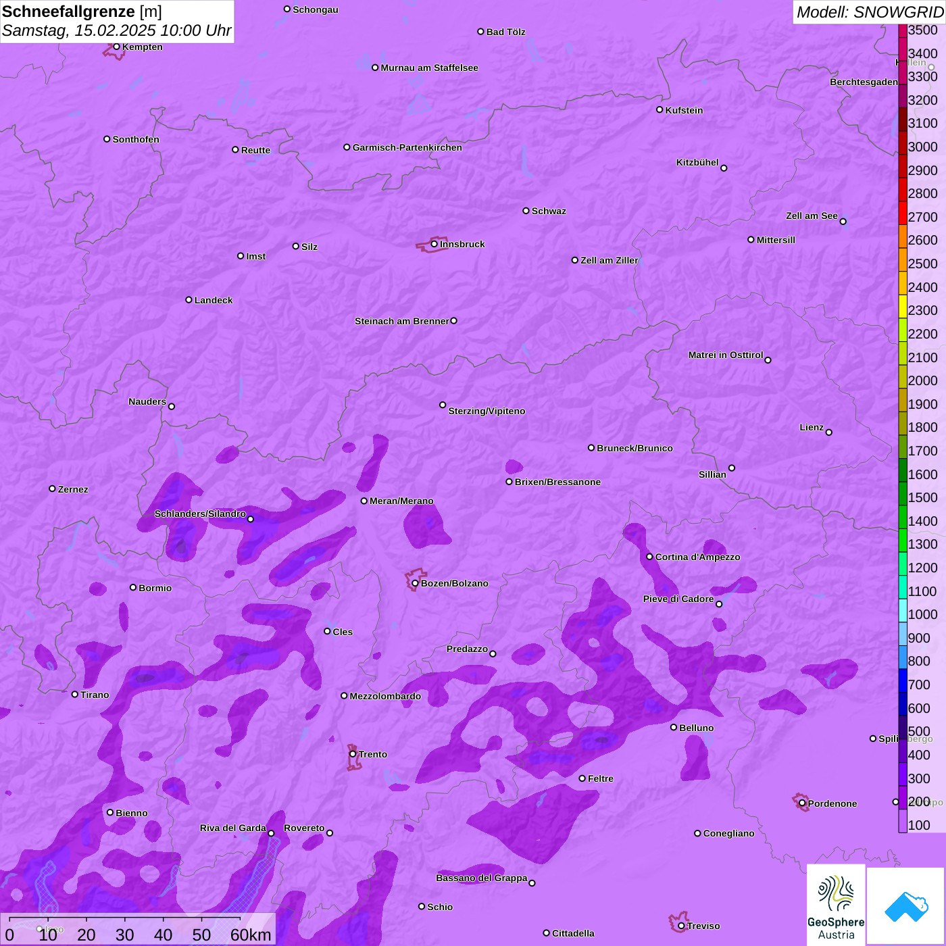Click the Riva del Garda label
The height and width of the screenshot is (946, 946).
click(233, 828)
